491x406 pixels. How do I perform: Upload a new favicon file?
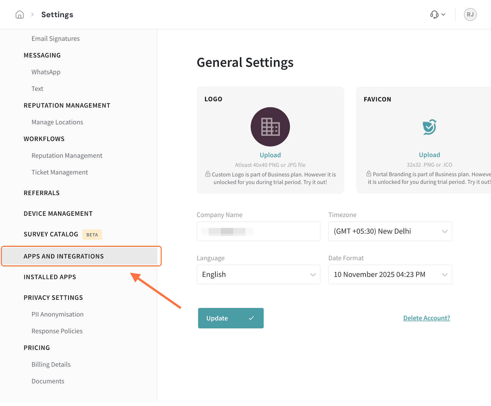[x=429, y=155]
